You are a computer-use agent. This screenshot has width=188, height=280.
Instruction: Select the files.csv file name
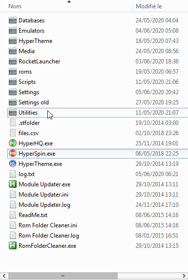point(28,133)
